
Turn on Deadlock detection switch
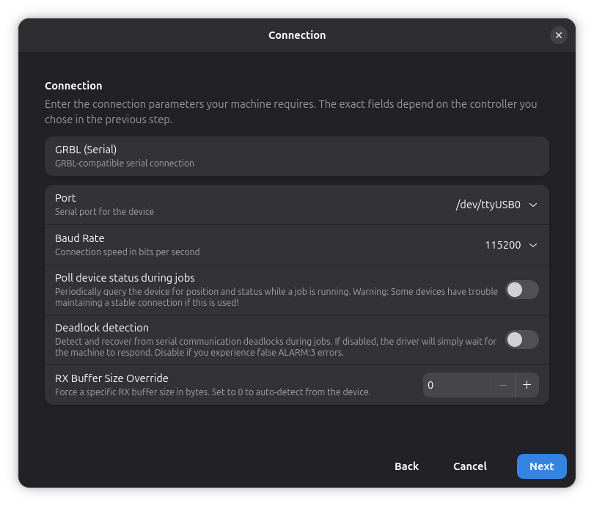[522, 340]
